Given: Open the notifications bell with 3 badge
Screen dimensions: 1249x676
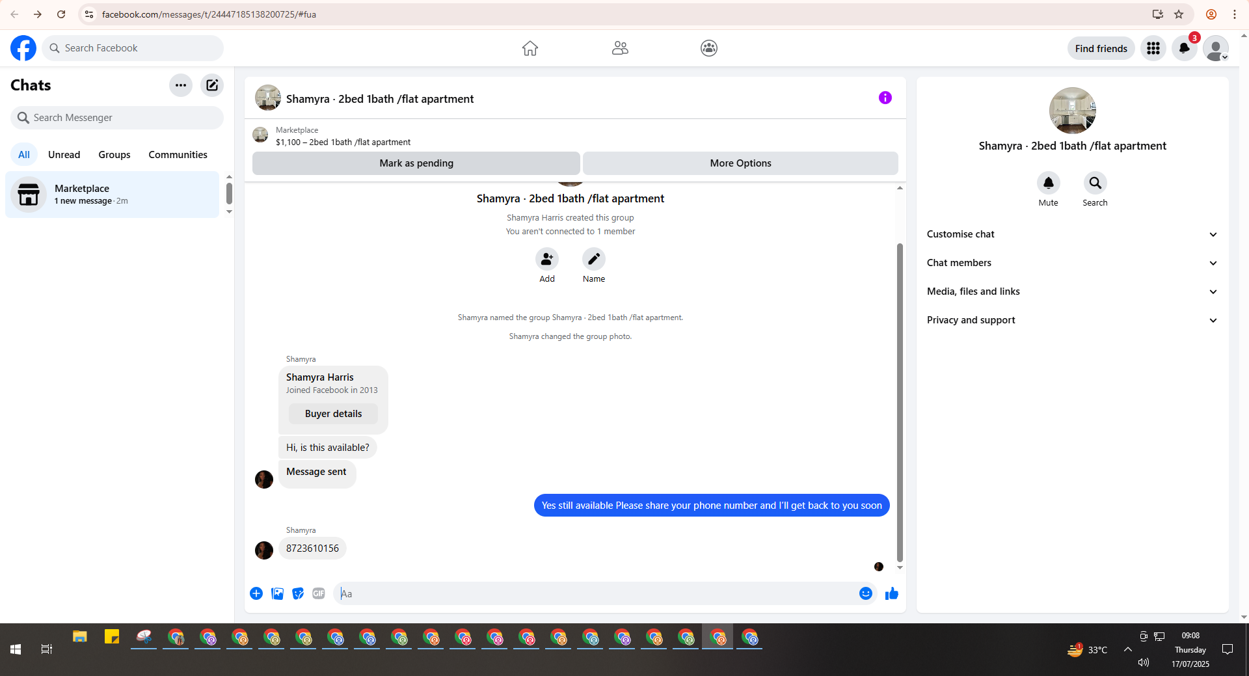Looking at the screenshot, I should tap(1185, 48).
